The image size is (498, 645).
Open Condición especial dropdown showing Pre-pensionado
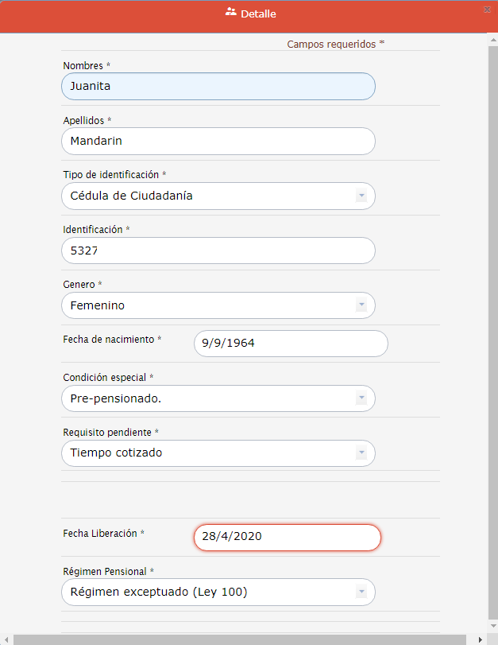(361, 398)
